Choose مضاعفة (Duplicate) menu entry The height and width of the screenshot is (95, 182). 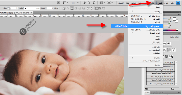(x=146, y=47)
